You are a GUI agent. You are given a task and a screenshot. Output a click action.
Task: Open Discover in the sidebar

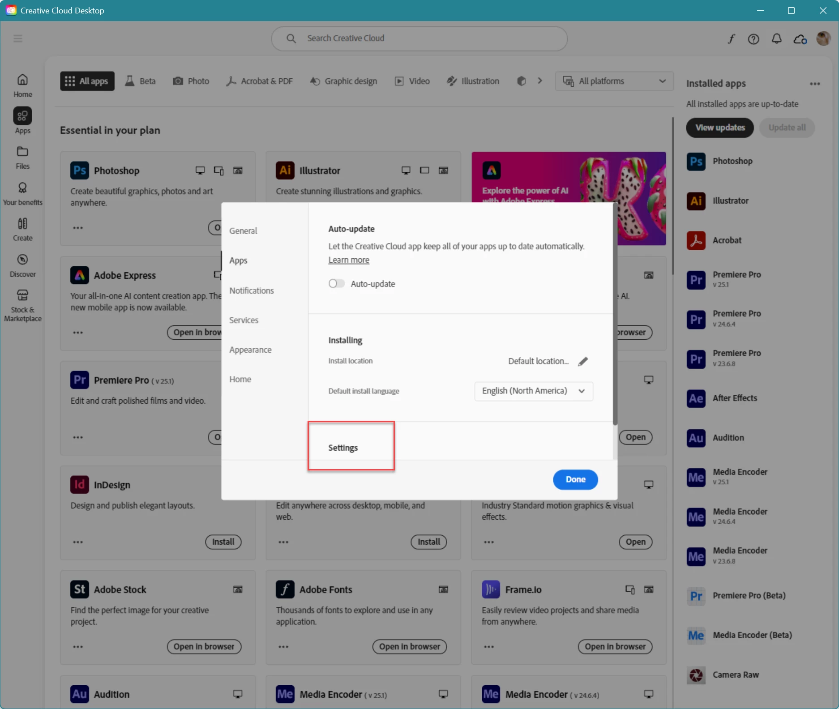(x=22, y=266)
